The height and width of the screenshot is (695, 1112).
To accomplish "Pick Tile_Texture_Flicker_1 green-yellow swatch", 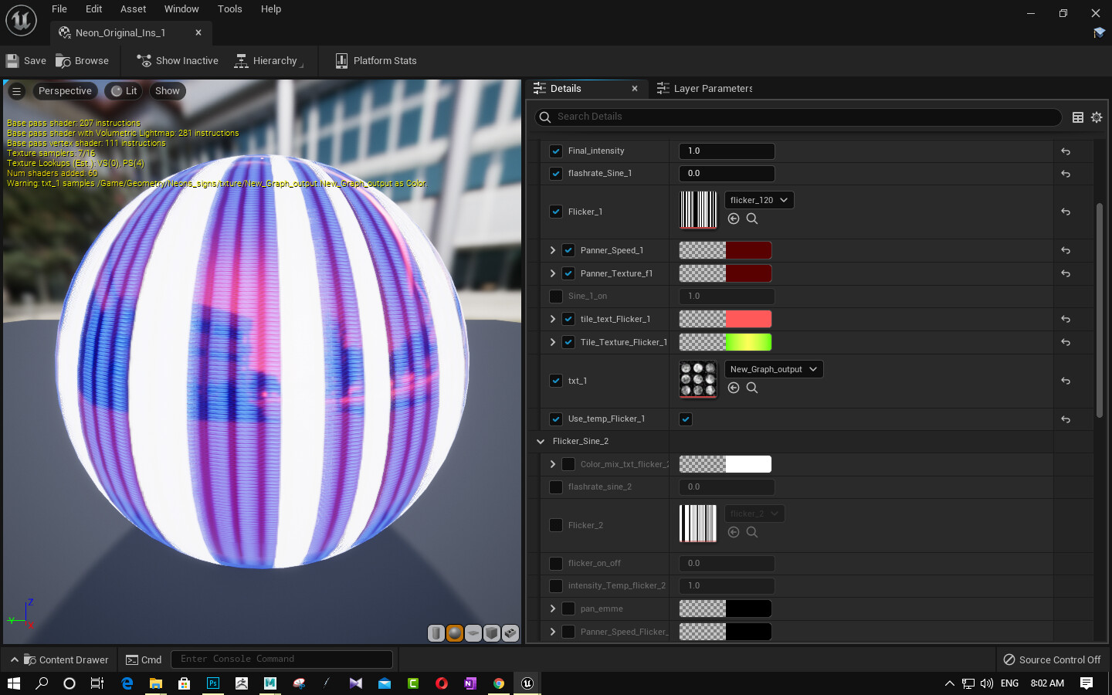I will (x=748, y=342).
